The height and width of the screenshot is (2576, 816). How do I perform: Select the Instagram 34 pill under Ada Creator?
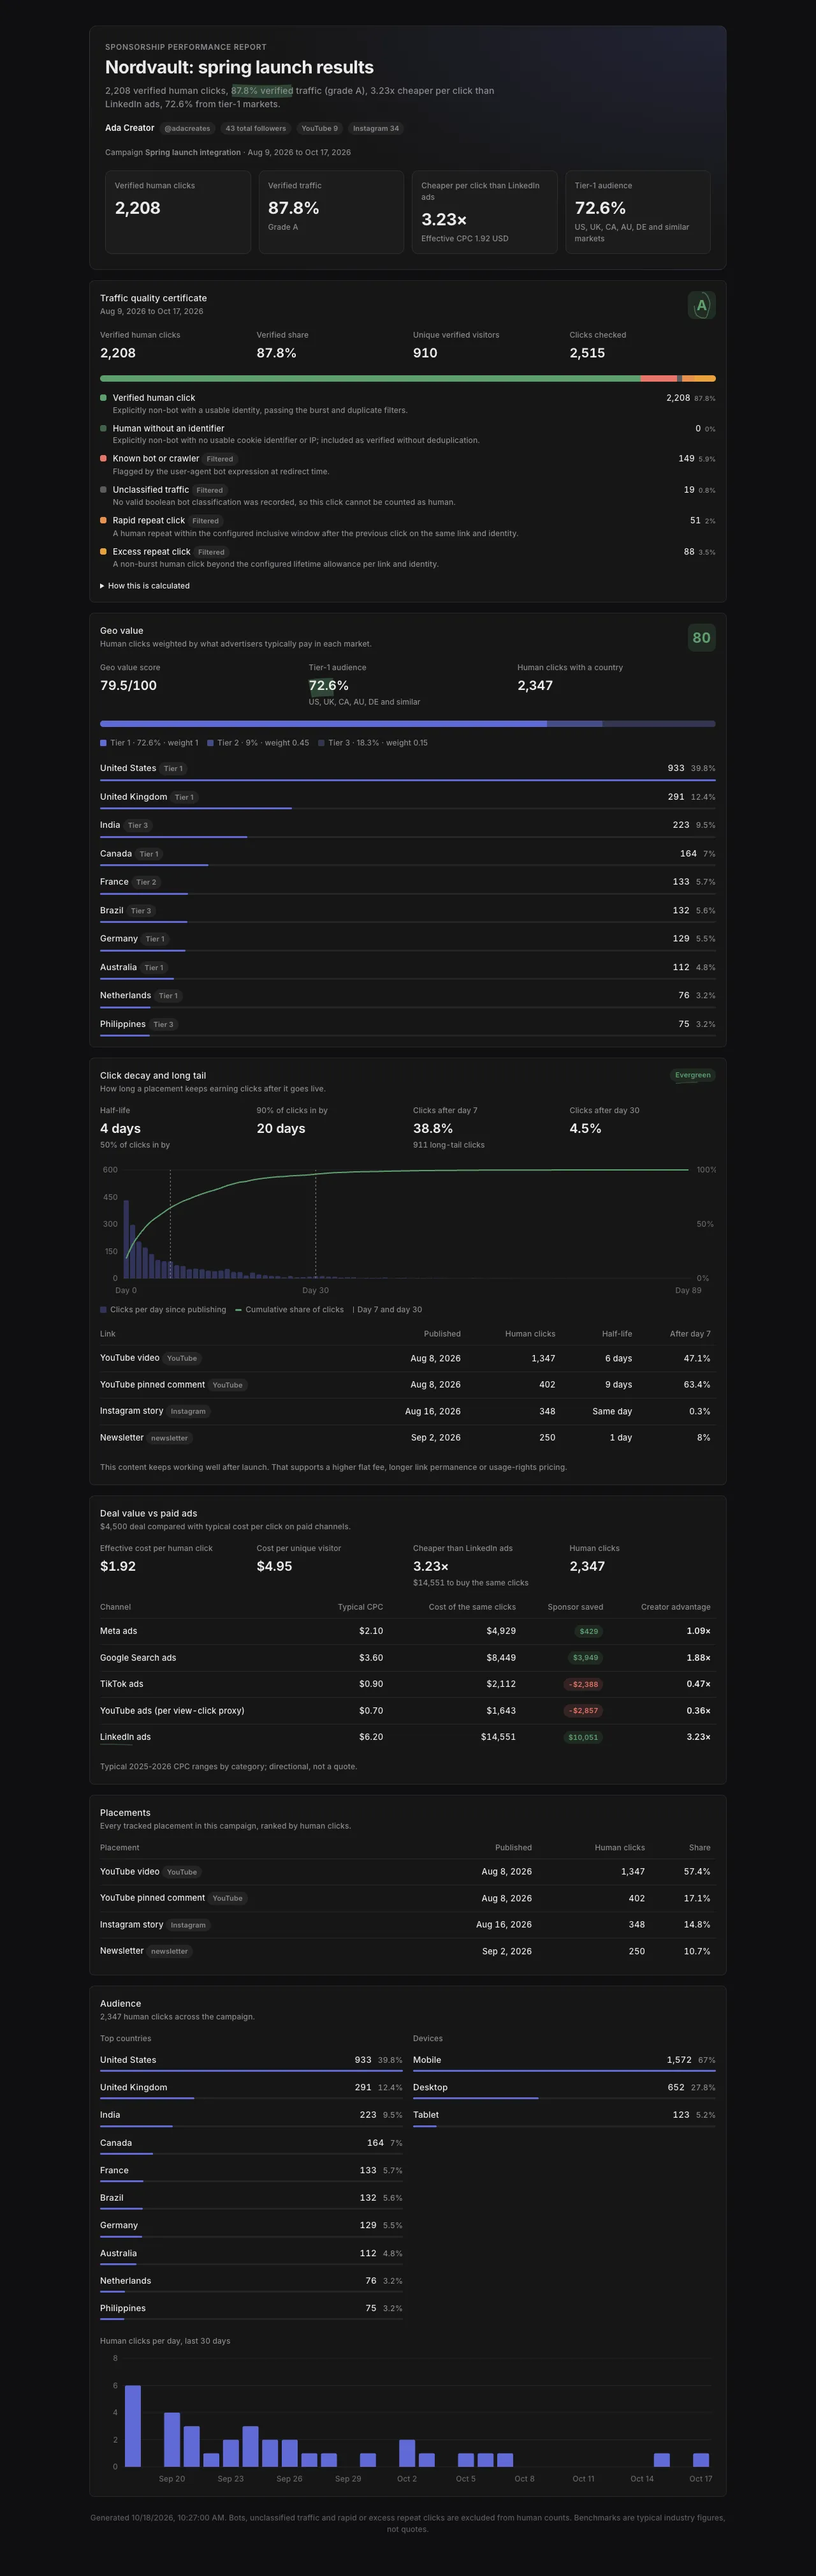click(375, 128)
